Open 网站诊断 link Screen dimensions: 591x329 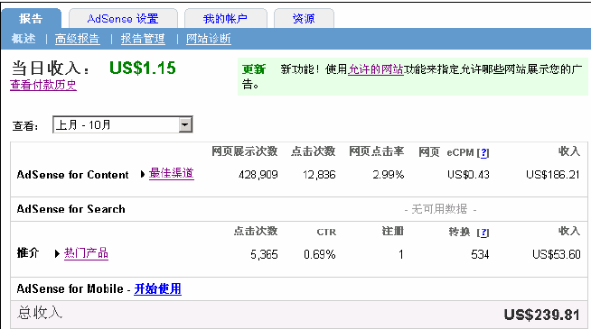coord(209,39)
